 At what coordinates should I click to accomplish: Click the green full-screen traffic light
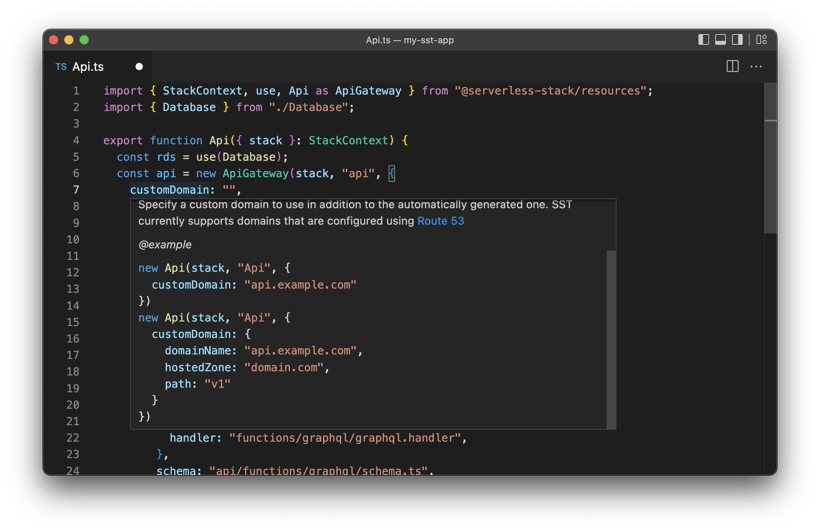pos(84,39)
